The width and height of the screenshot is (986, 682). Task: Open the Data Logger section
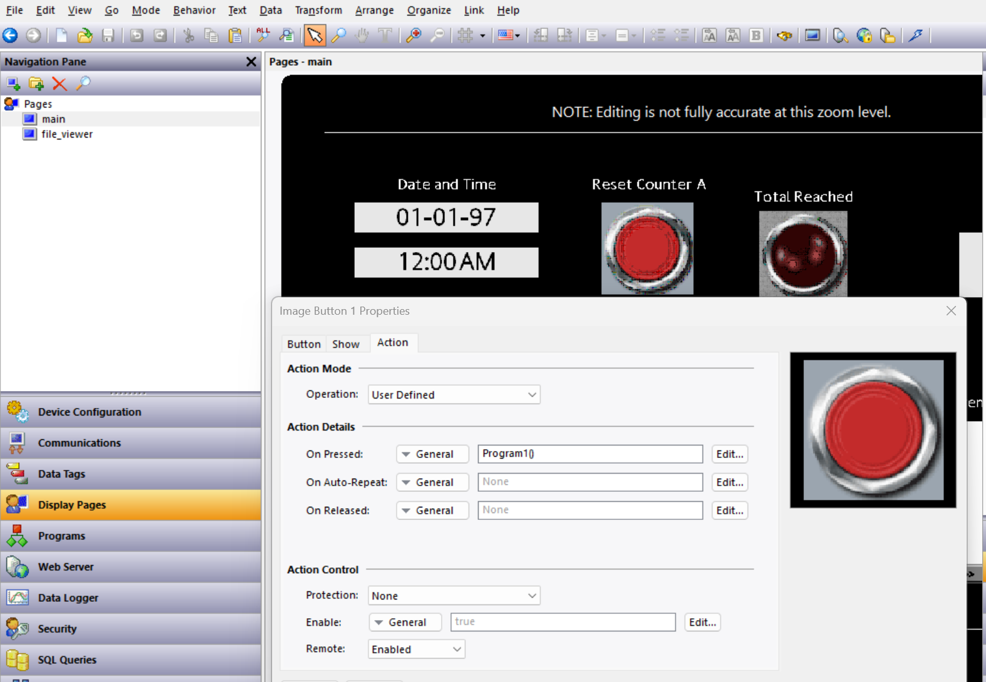pos(68,598)
